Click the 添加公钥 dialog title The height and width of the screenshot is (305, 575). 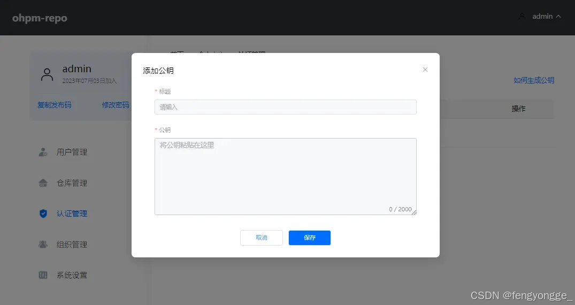(158, 71)
